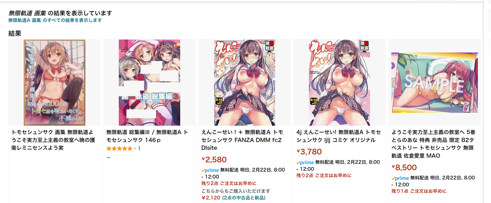The width and height of the screenshot is (491, 203).
Task: Open the 無限軌道 総集編III product title
Action: point(147,136)
